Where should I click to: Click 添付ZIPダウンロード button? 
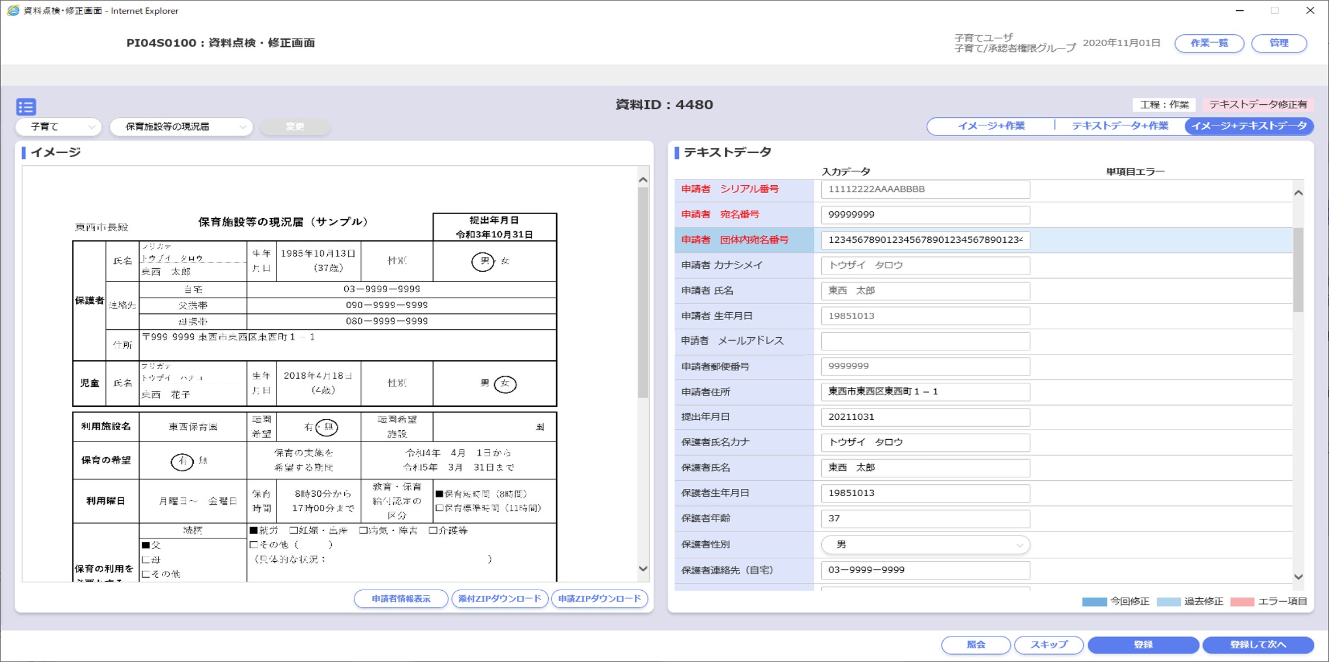pyautogui.click(x=500, y=599)
